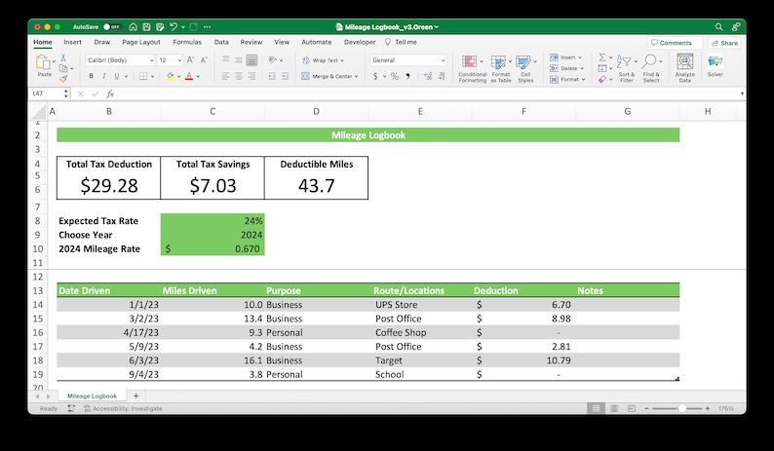Screen dimensions: 774x451
Task: Open Merge & Center options
Action: coord(357,77)
